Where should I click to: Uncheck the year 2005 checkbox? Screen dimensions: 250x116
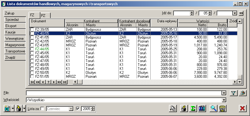click(78, 109)
